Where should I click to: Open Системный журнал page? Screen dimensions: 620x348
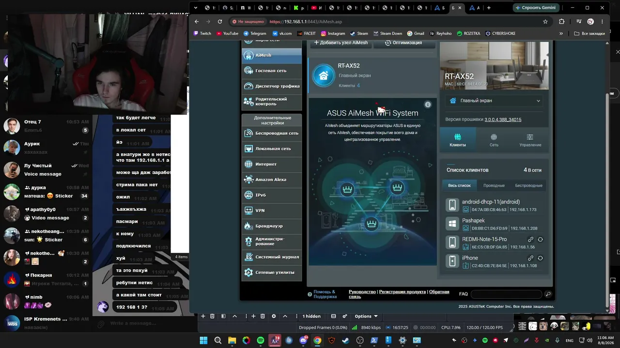tap(272, 257)
